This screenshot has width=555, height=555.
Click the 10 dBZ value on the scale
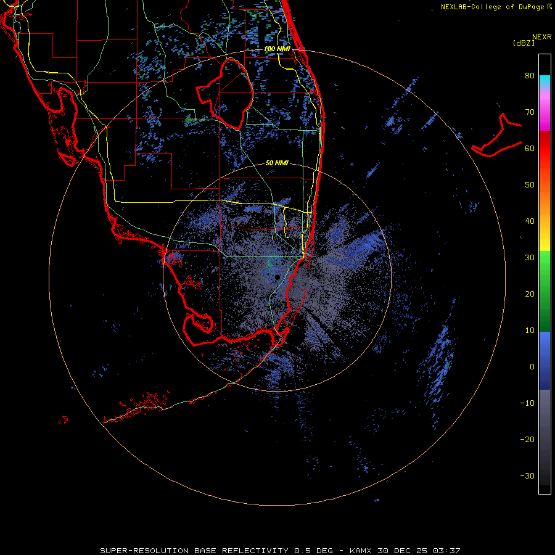coord(530,331)
